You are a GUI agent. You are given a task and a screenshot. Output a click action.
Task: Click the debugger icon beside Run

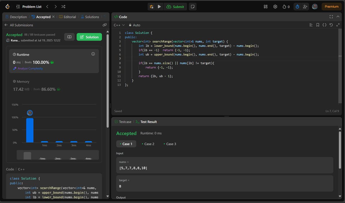click(152, 7)
